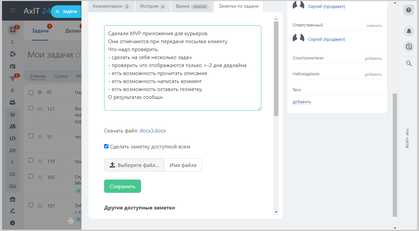This screenshot has width=419, height=231.
Task: Click the tasks checkmark icon in sidebar
Action: click(x=13, y=30)
